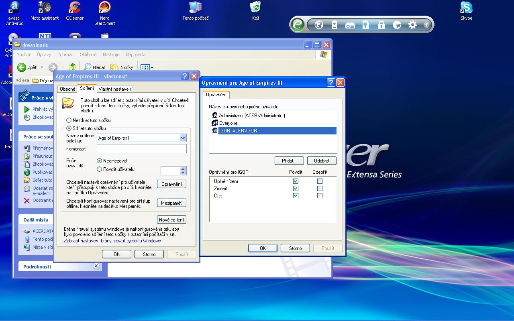Untick Povolit checkbox for Úplné řízení
The image size is (514, 321).
pyautogui.click(x=296, y=181)
